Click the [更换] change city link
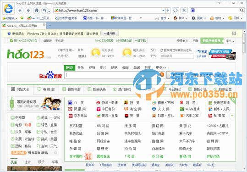The width and height of the screenshot is (247, 172). (x=82, y=56)
